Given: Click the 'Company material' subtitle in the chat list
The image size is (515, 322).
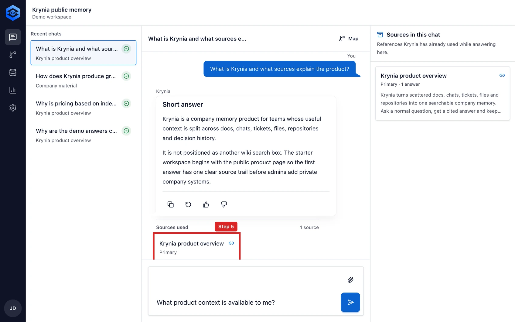Looking at the screenshot, I should click(x=56, y=86).
